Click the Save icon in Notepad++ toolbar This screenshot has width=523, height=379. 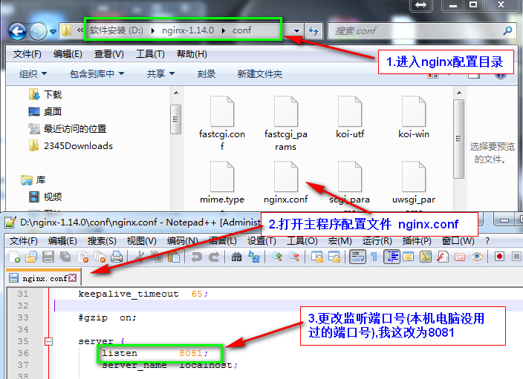[x=48, y=257]
